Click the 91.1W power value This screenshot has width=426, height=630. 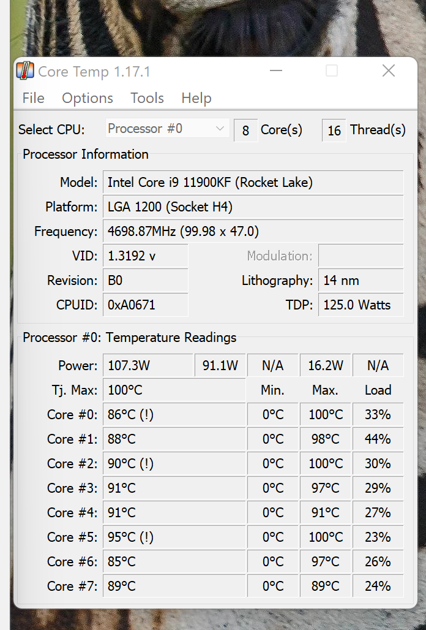220,366
